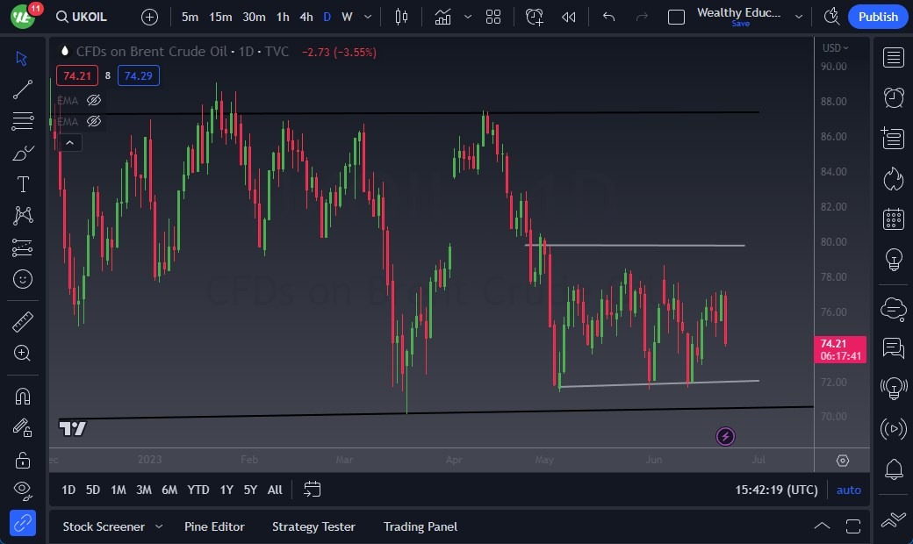Select the text annotation tool
The image size is (913, 544).
(23, 184)
